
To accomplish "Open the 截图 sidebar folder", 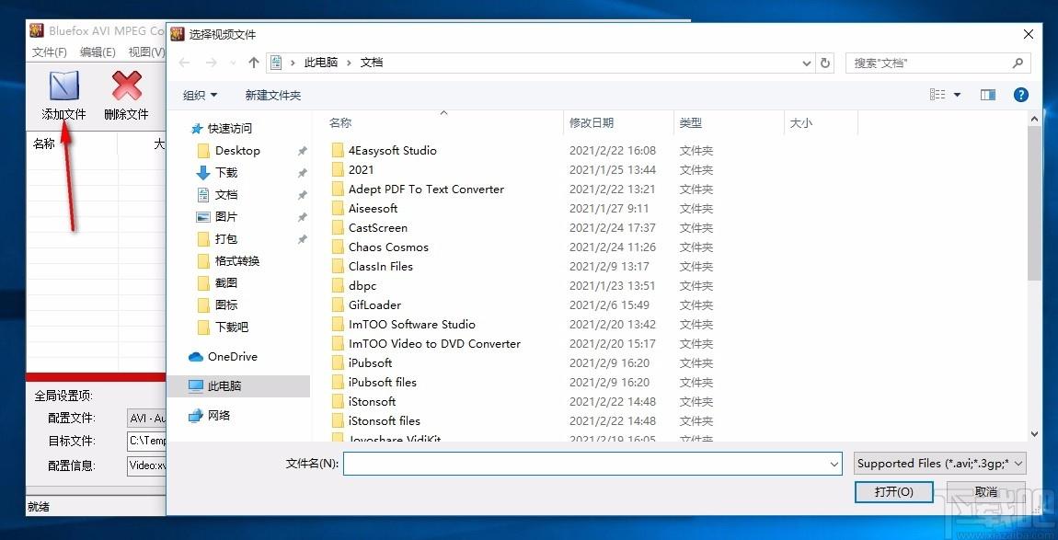I will 226,282.
